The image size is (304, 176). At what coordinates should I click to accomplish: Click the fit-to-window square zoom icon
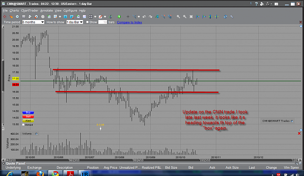[x=191, y=17]
